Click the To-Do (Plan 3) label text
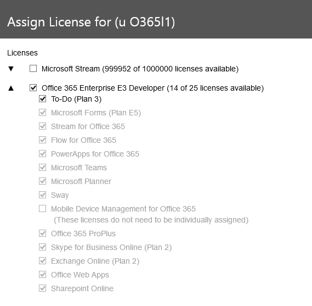 [x=76, y=99]
